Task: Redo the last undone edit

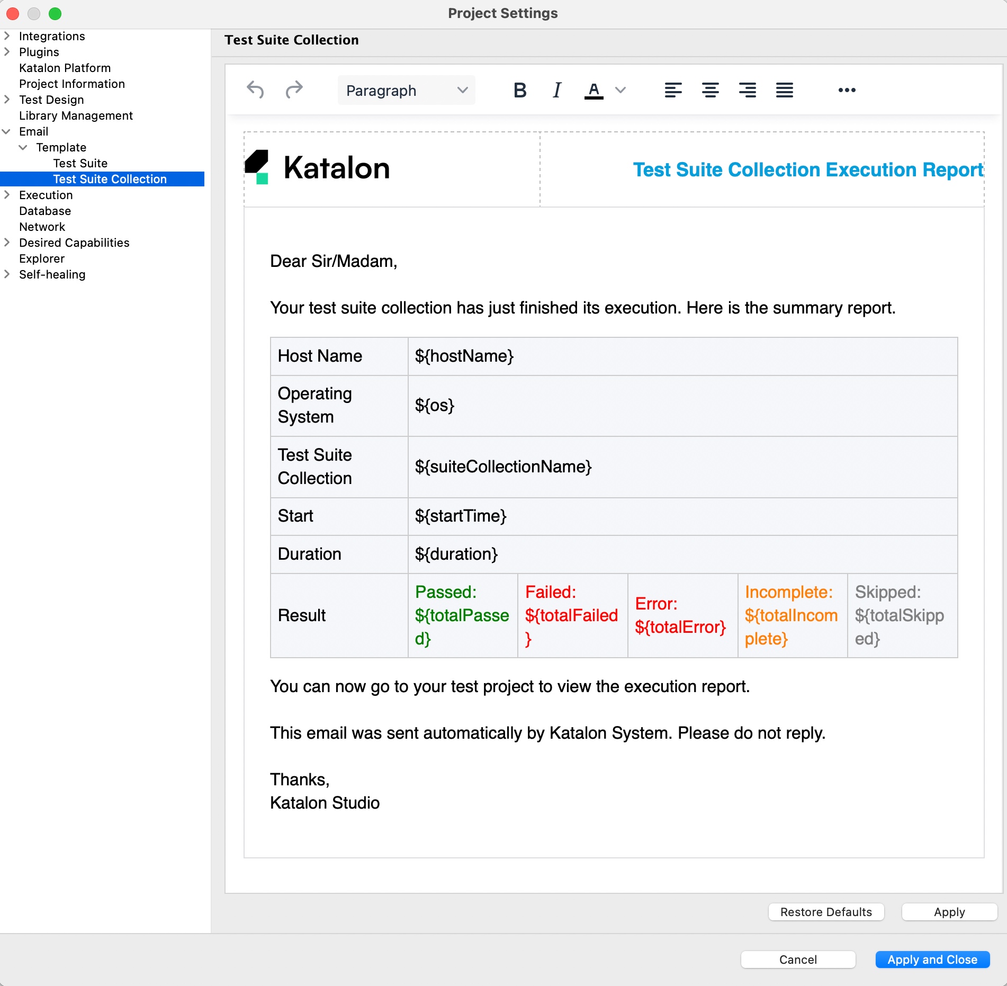Action: tap(294, 90)
